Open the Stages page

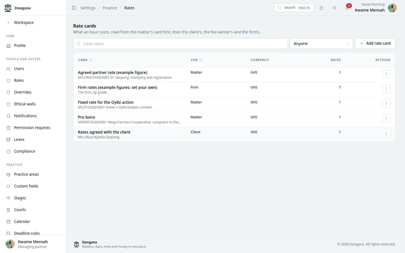pyautogui.click(x=33, y=198)
